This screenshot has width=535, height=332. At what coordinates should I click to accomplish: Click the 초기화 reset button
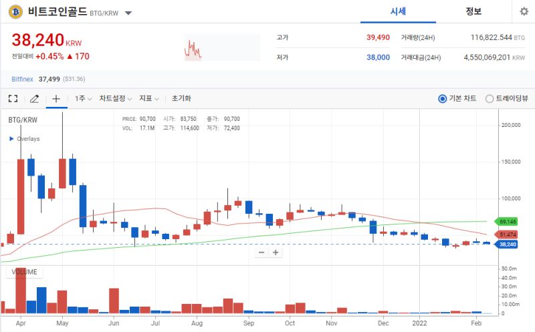pyautogui.click(x=181, y=98)
